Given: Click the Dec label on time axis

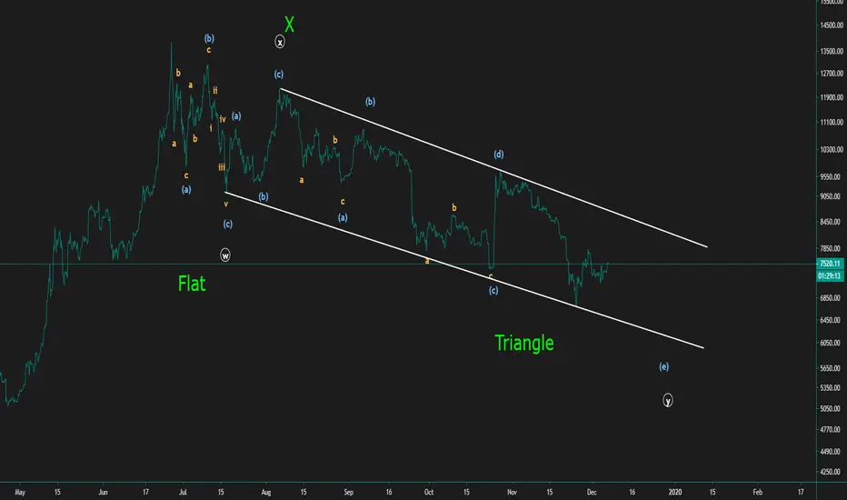Looking at the screenshot, I should tap(592, 492).
